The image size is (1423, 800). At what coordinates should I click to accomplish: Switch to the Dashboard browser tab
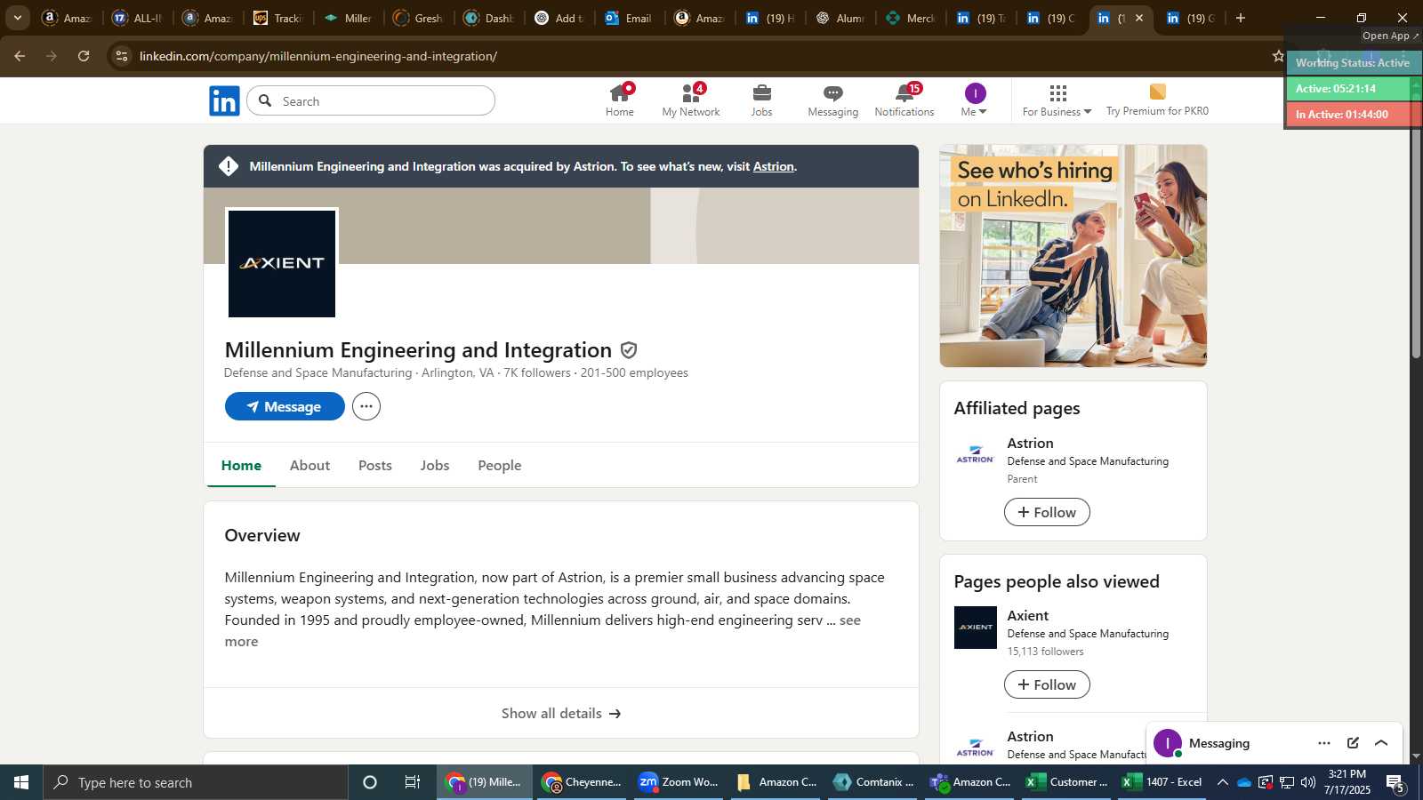(x=489, y=18)
